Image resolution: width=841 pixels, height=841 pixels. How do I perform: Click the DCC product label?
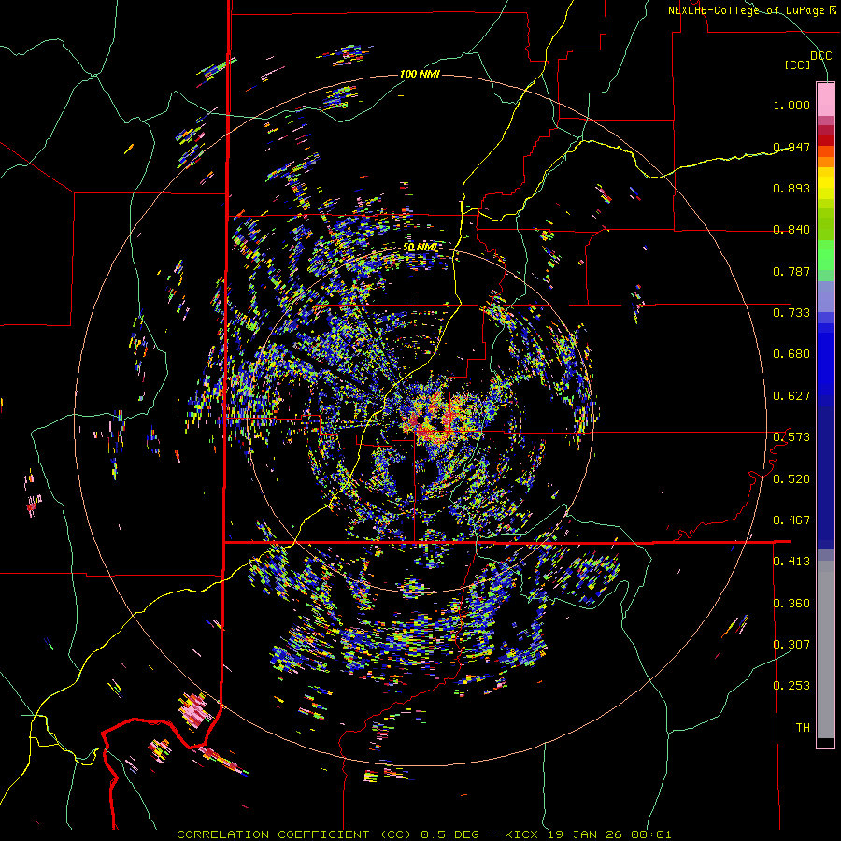coord(820,56)
